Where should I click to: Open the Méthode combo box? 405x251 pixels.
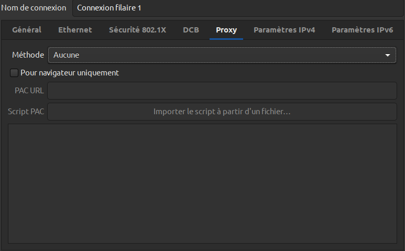coord(222,55)
